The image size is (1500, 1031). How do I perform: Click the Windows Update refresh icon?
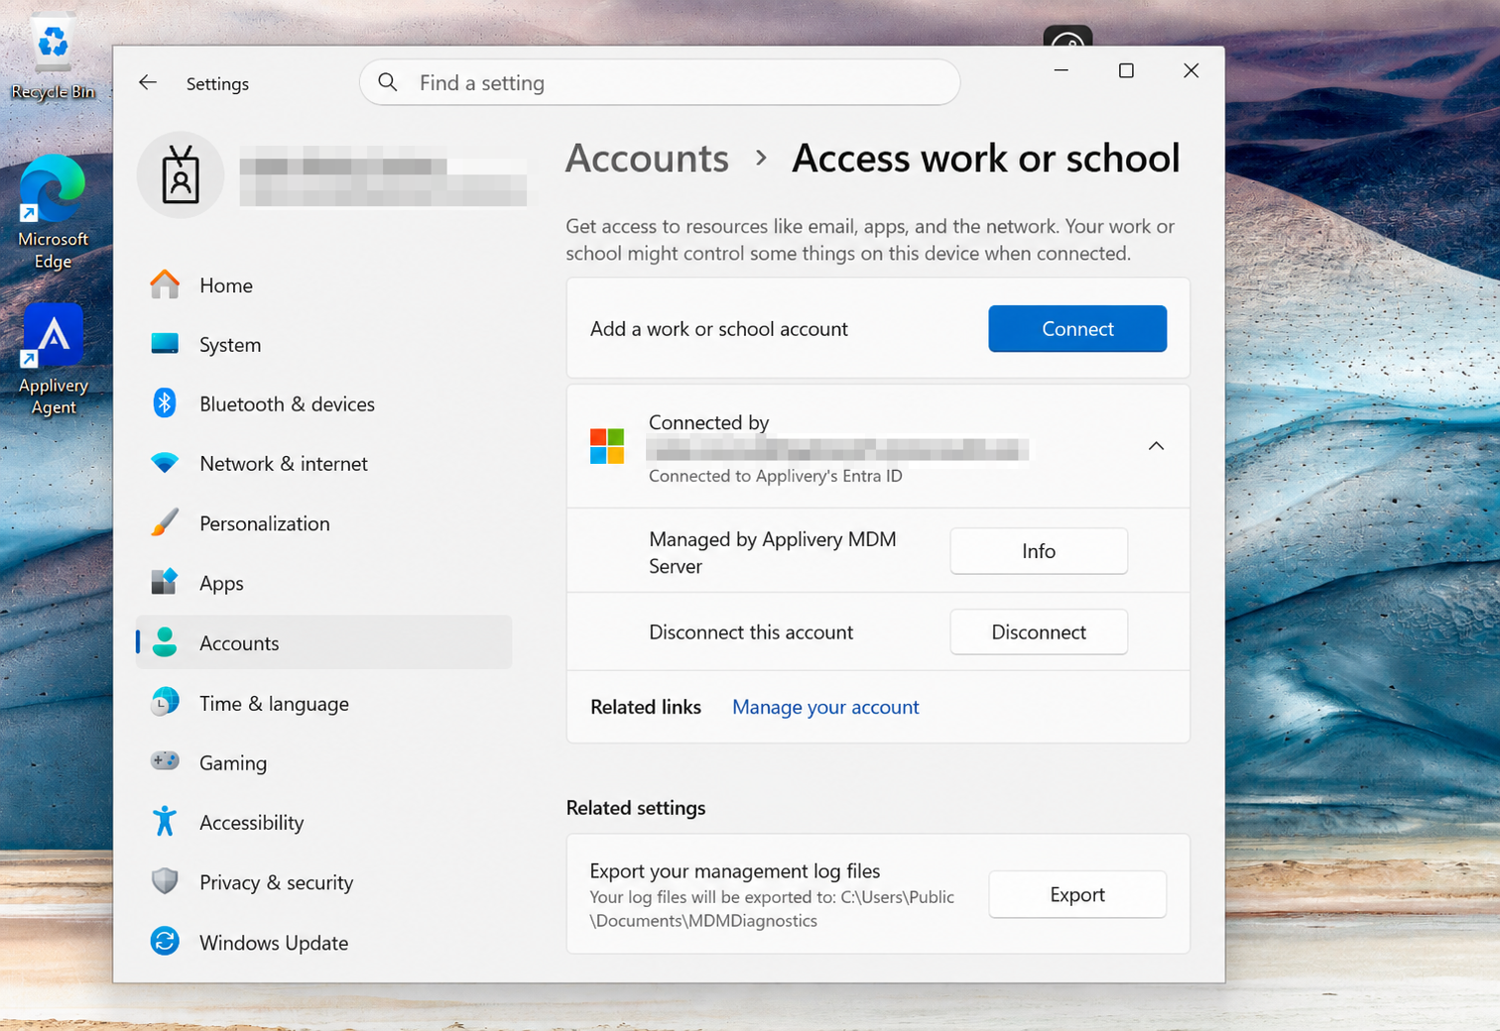coord(165,942)
